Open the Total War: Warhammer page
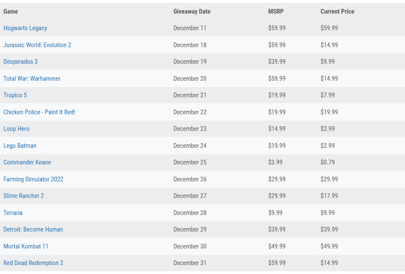 [x=32, y=78]
